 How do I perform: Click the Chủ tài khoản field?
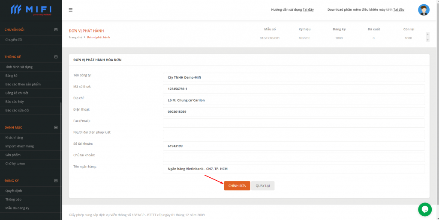click(294, 157)
